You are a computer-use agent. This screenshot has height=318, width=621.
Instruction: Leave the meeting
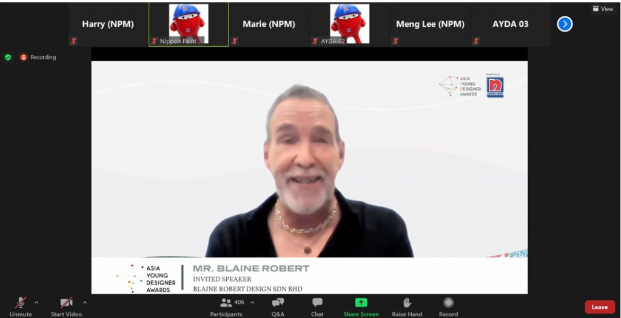599,307
